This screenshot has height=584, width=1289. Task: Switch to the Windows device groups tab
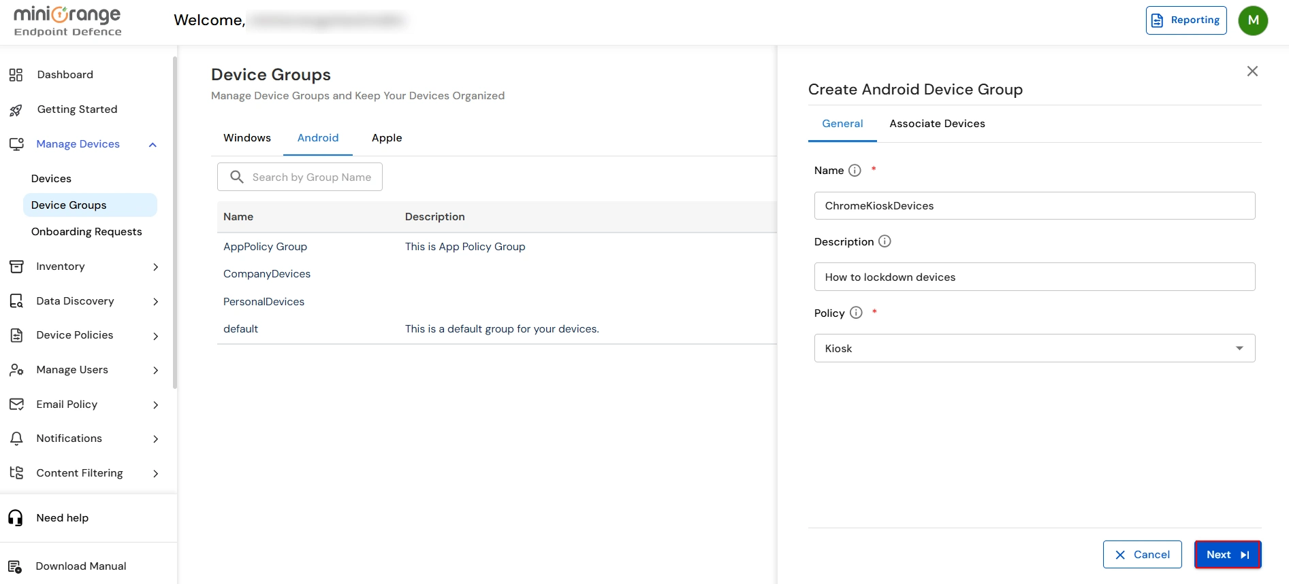(x=247, y=138)
